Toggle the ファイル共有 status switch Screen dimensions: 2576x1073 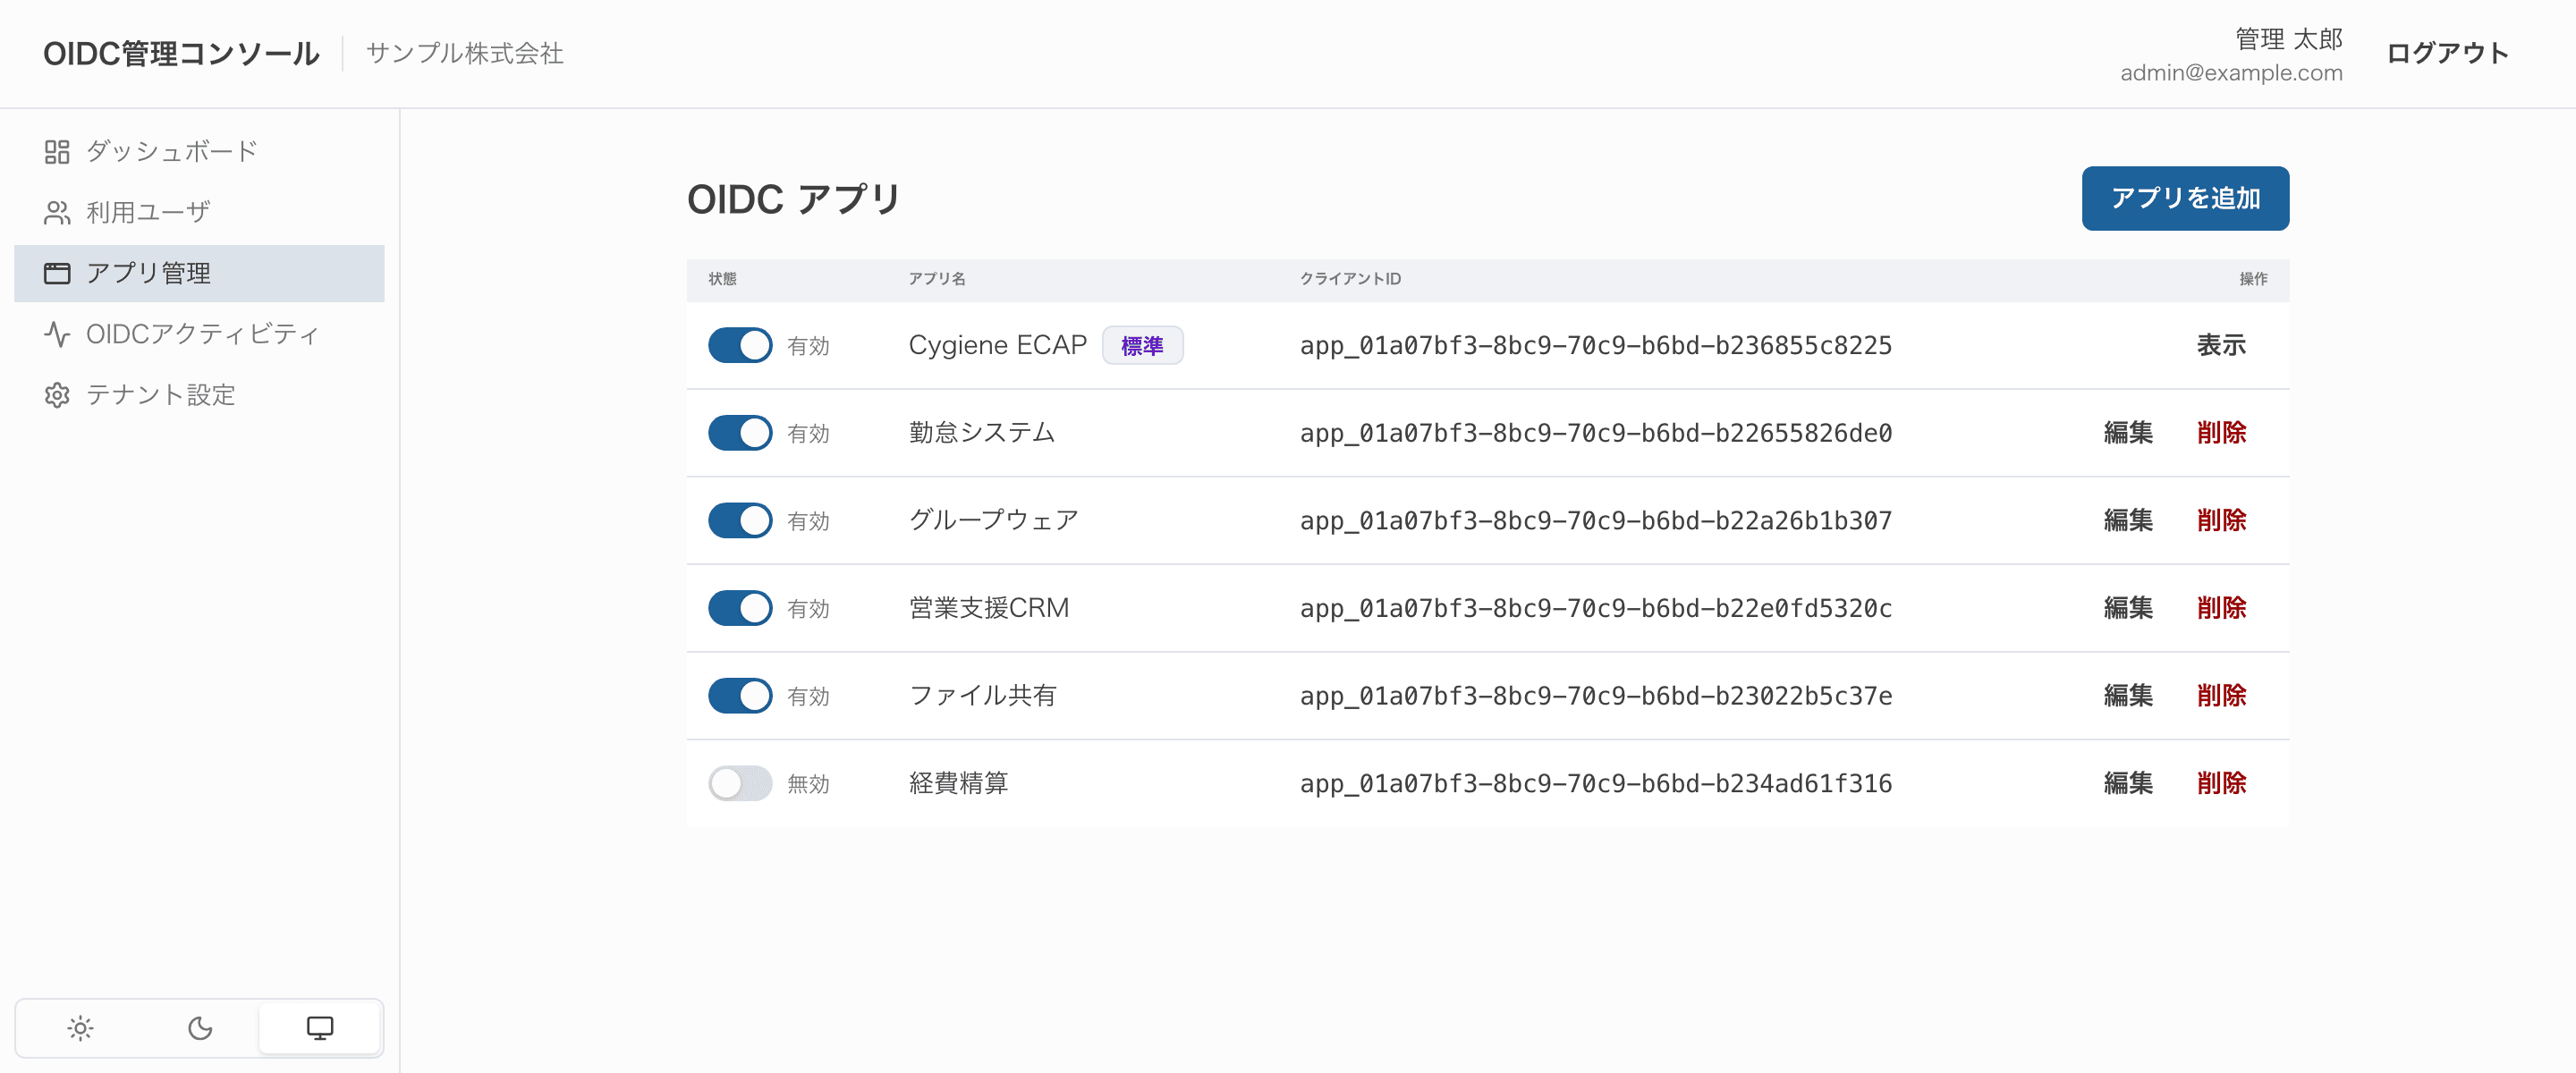740,696
